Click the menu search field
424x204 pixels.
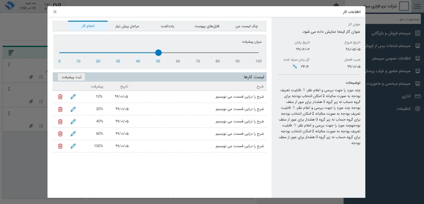click(x=394, y=19)
